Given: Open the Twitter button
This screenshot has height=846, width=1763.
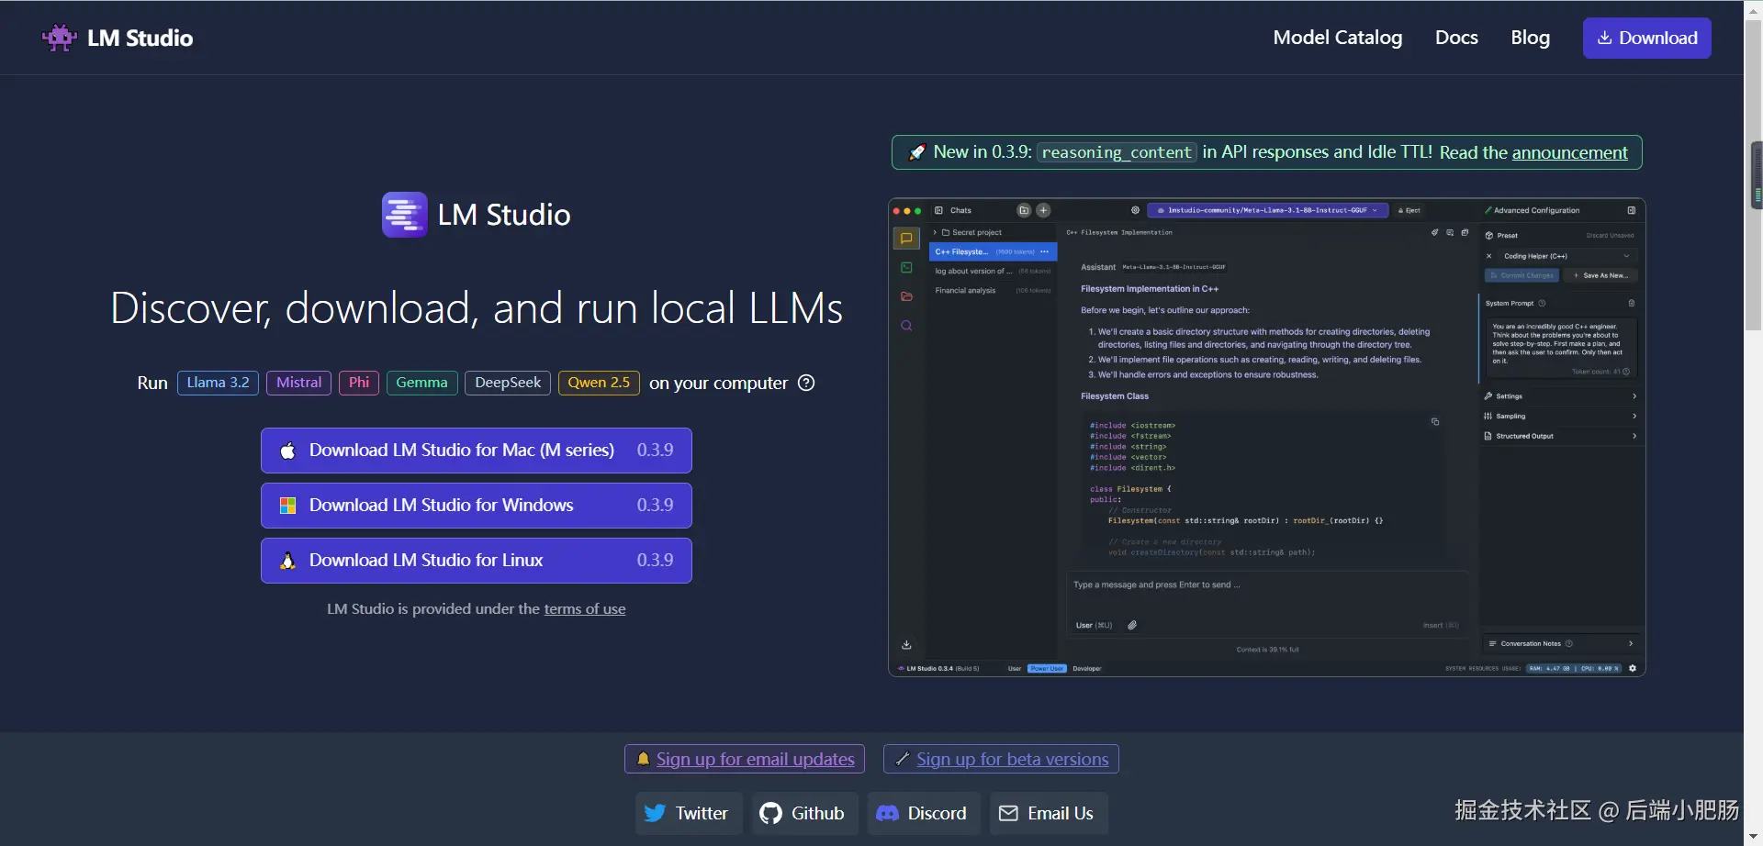Looking at the screenshot, I should pos(689,813).
